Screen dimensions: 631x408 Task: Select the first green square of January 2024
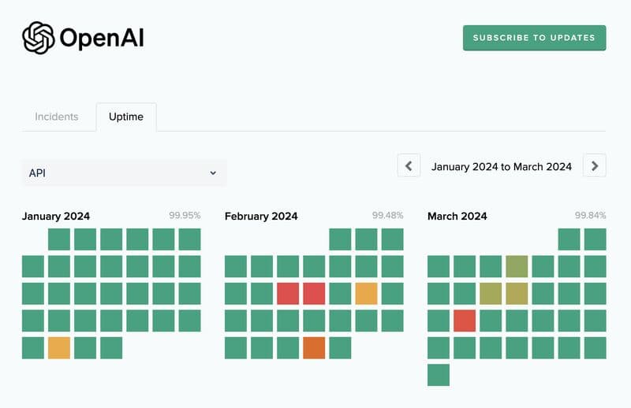tap(59, 239)
